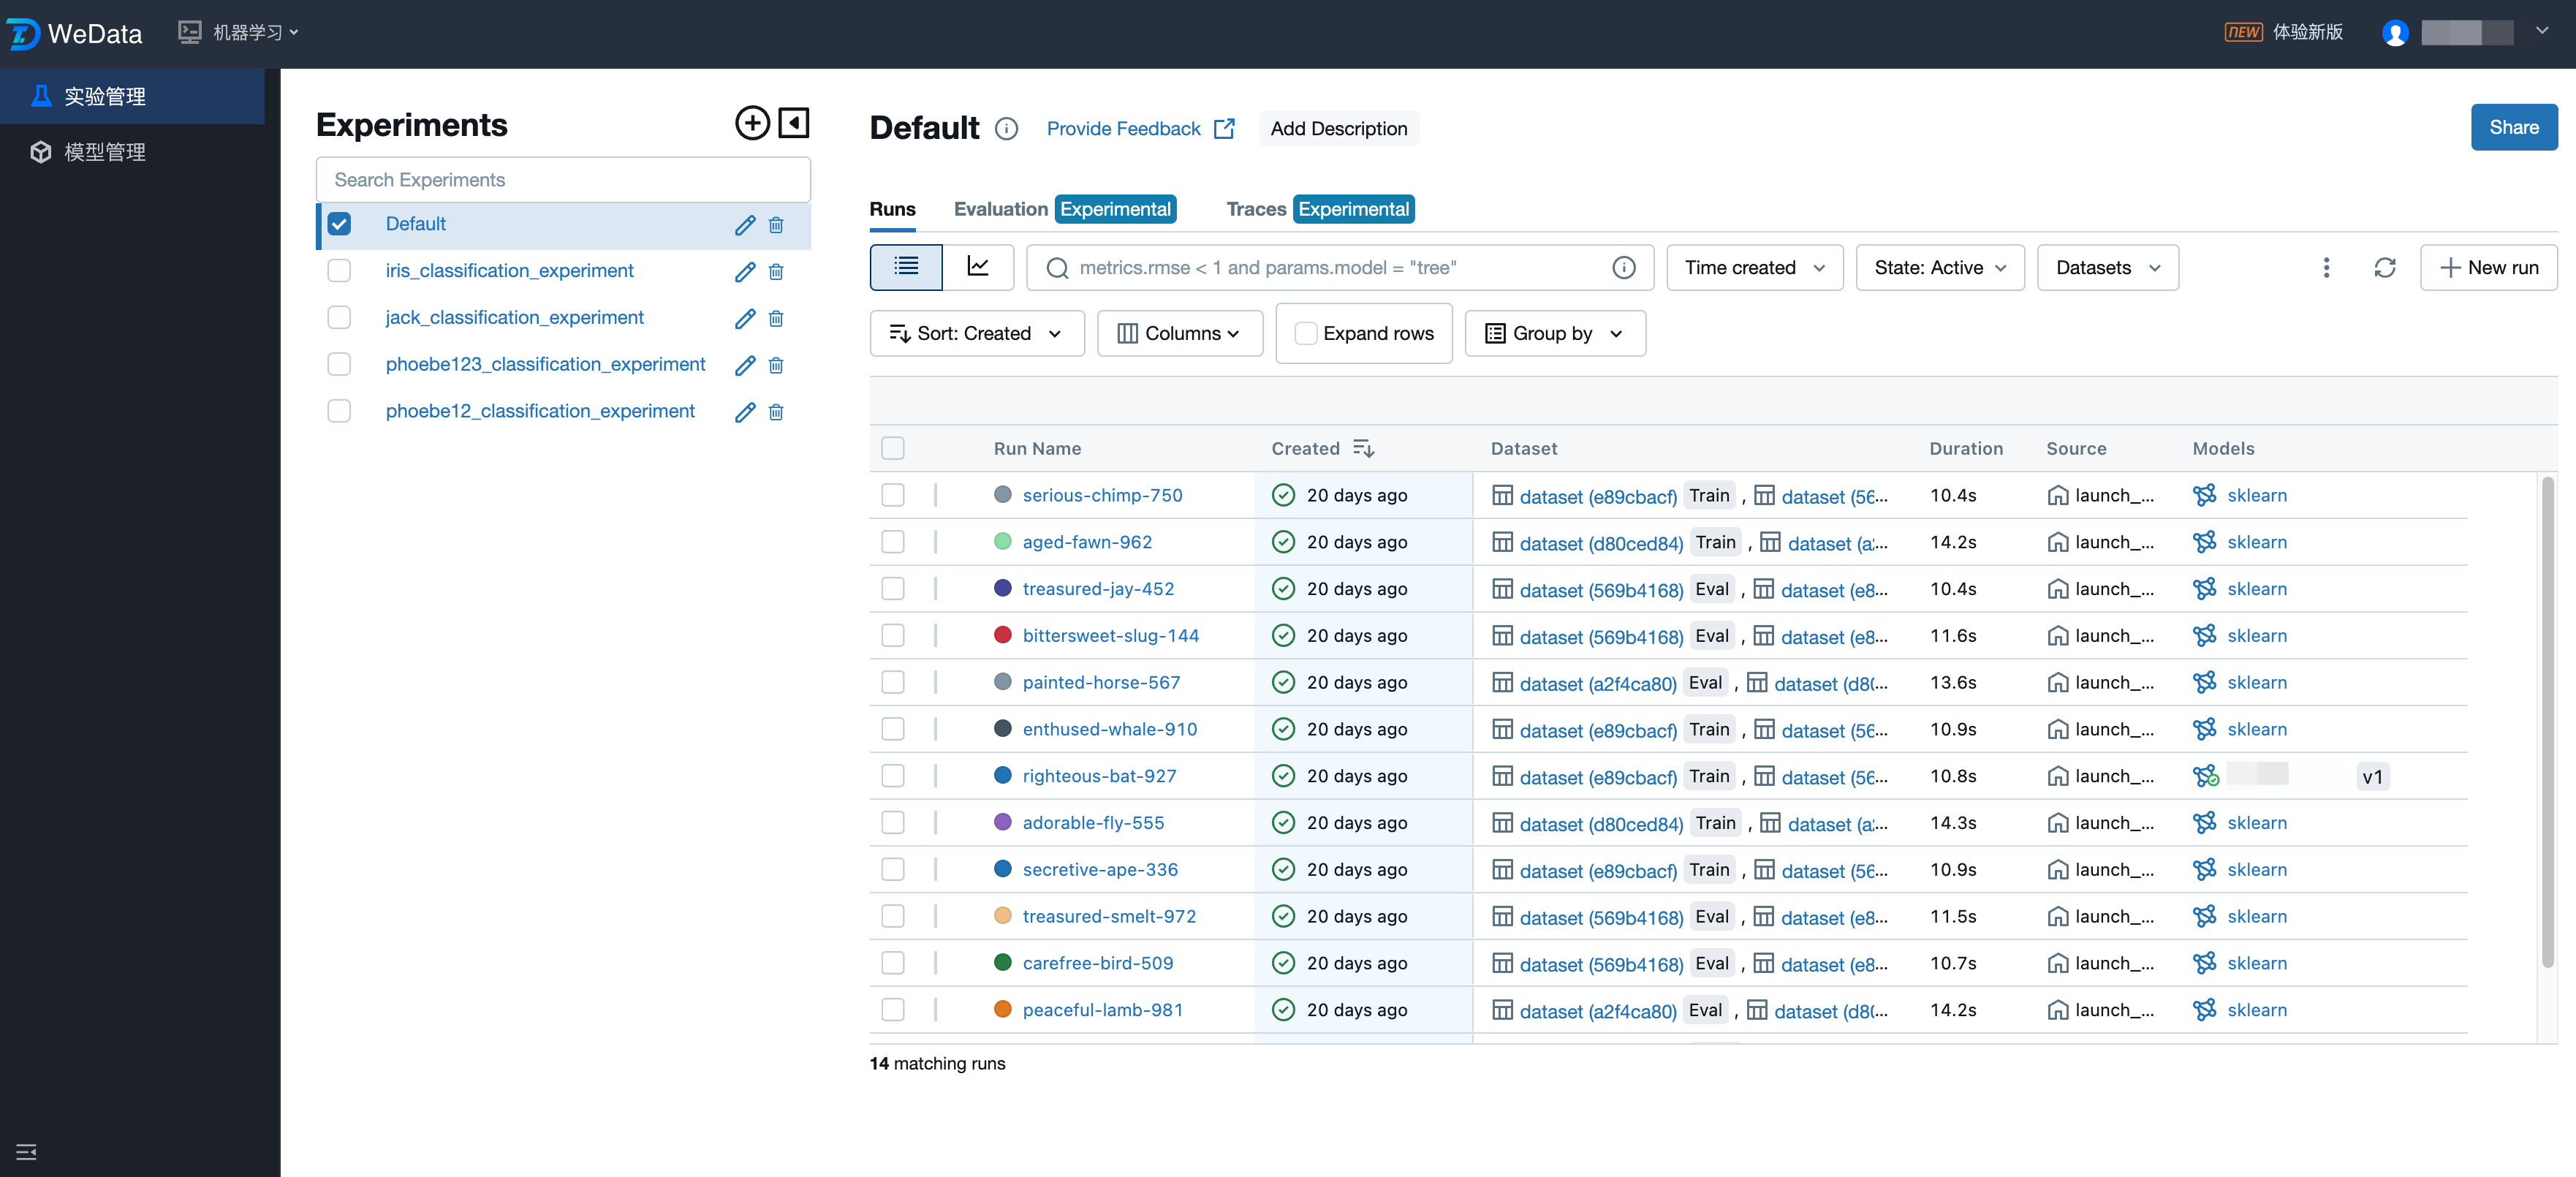Switch to chart view icon
The height and width of the screenshot is (1177, 2576).
[977, 267]
